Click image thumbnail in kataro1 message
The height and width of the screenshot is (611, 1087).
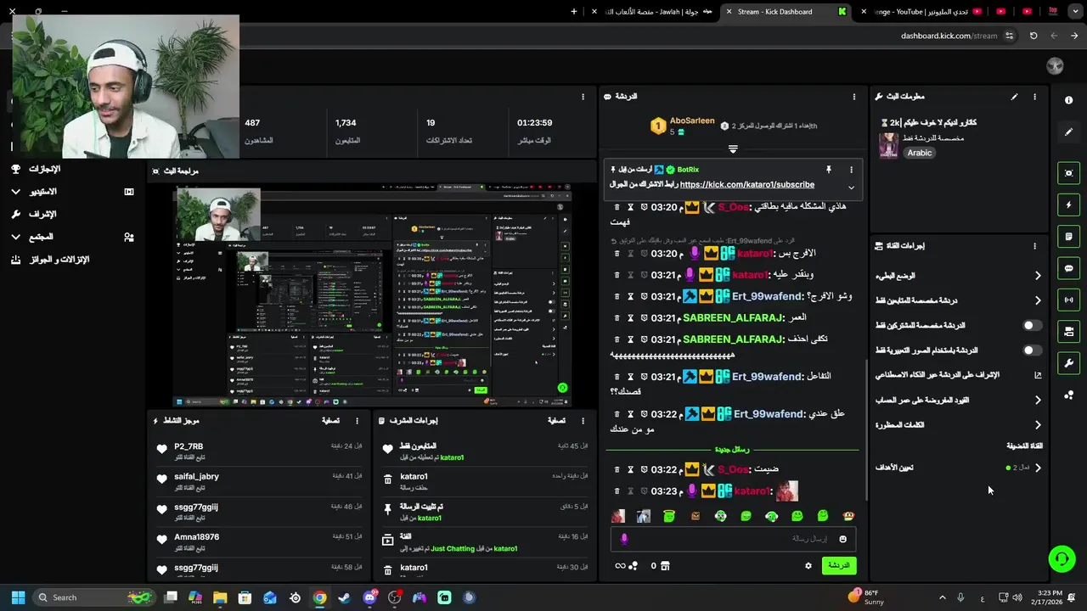click(x=787, y=491)
